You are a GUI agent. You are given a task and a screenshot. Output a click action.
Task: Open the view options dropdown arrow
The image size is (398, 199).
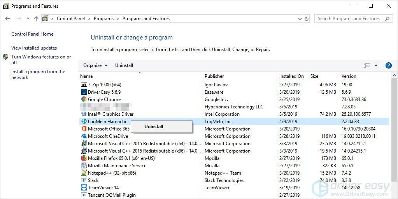tap(376, 65)
